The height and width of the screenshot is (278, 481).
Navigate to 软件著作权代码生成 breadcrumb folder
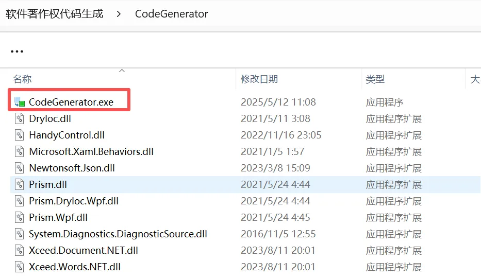coord(55,14)
